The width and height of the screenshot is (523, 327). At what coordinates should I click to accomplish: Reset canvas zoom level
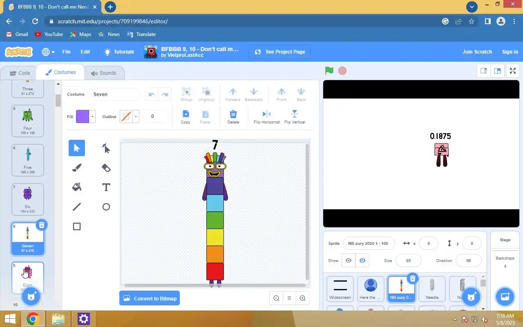[289, 298]
